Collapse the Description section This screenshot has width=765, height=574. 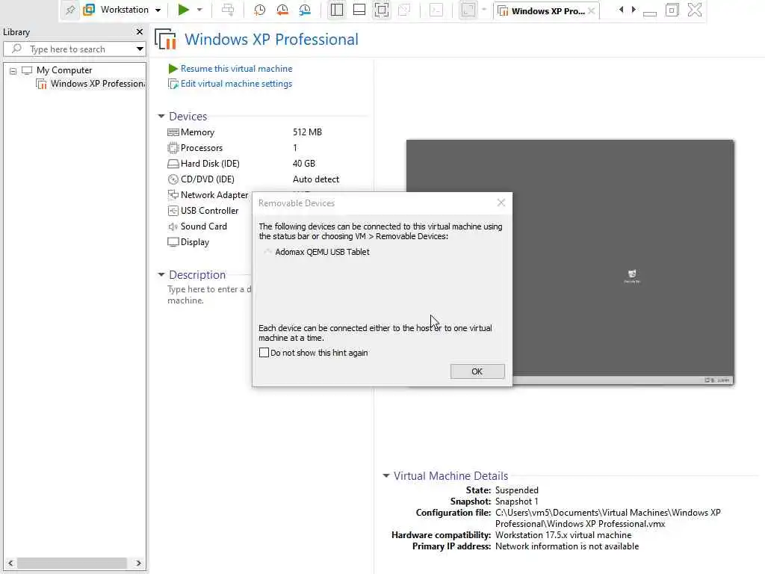pyautogui.click(x=161, y=275)
